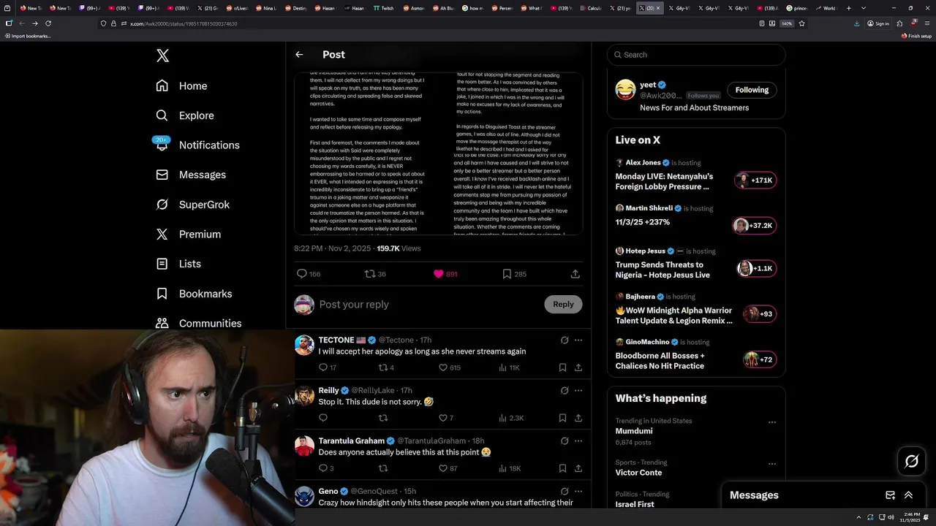Open more options for Mumdumi trend
The height and width of the screenshot is (526, 936).
[772, 422]
